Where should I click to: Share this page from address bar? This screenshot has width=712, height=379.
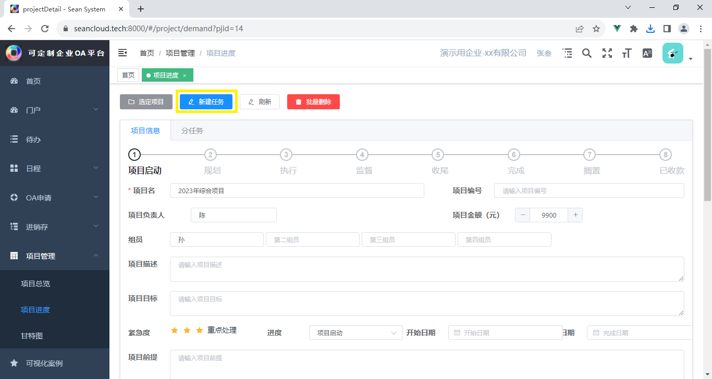click(x=580, y=29)
